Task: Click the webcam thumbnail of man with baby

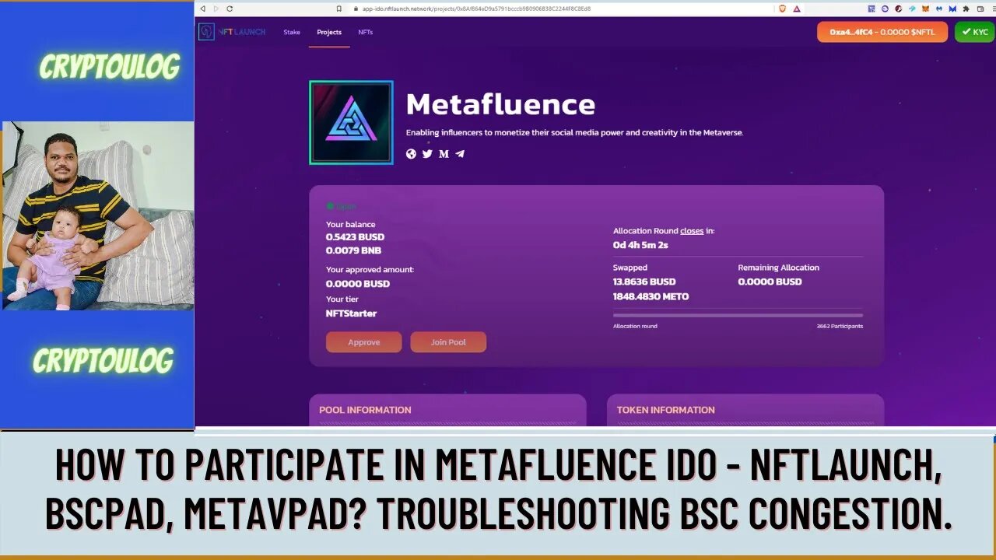Action: (98, 215)
